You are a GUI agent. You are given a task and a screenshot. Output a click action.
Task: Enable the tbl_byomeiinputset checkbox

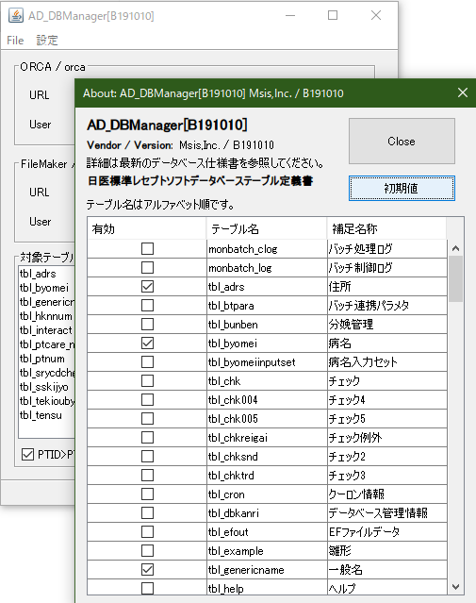point(148,361)
